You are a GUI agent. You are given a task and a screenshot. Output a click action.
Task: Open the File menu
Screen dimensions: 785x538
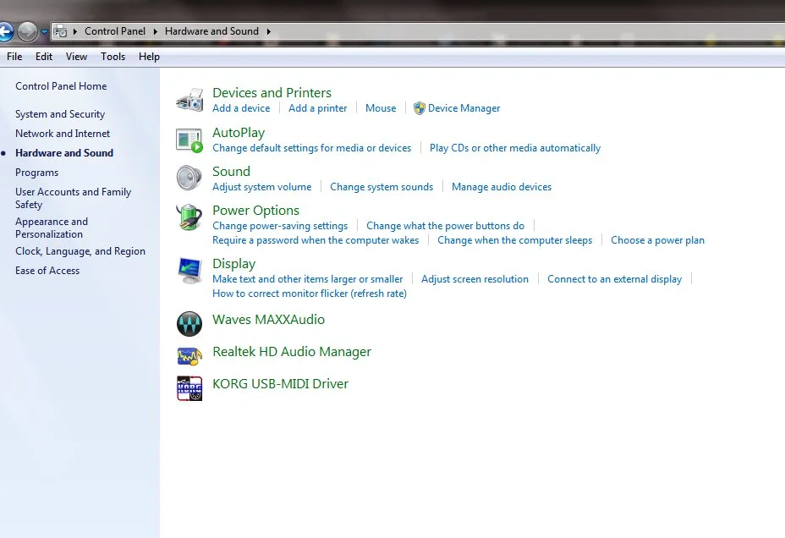click(x=14, y=57)
